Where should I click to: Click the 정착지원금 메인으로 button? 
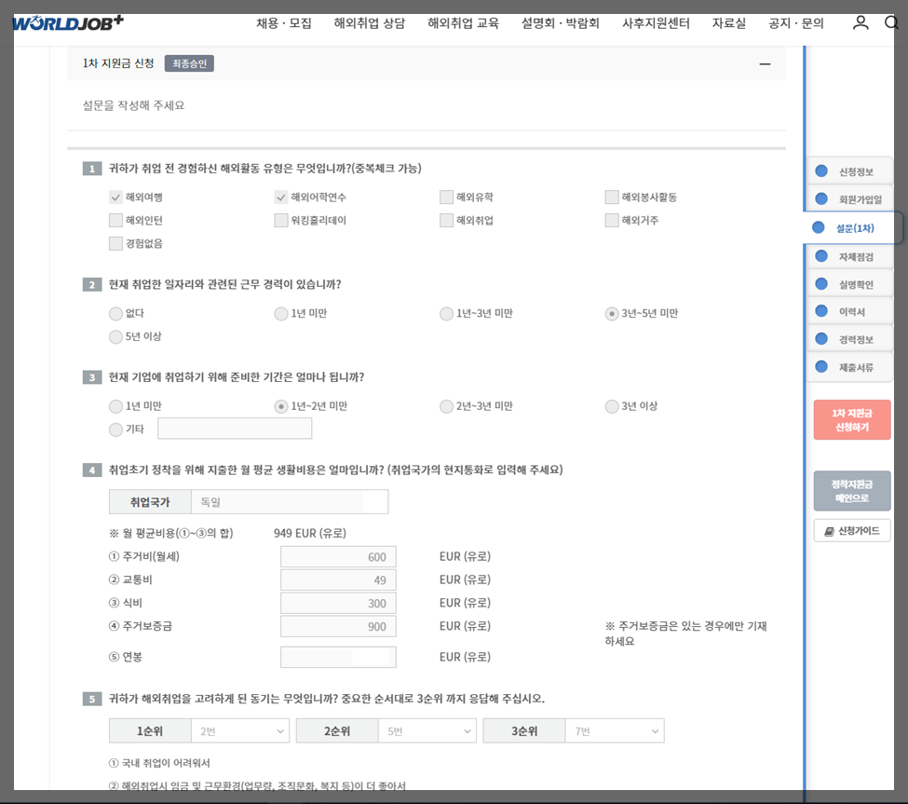pyautogui.click(x=852, y=491)
